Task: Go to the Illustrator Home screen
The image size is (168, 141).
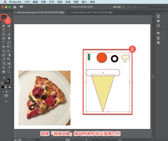Action: (15, 7)
